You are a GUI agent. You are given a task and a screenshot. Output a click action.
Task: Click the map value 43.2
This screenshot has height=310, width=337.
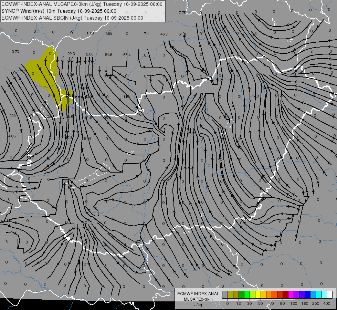(x=89, y=96)
